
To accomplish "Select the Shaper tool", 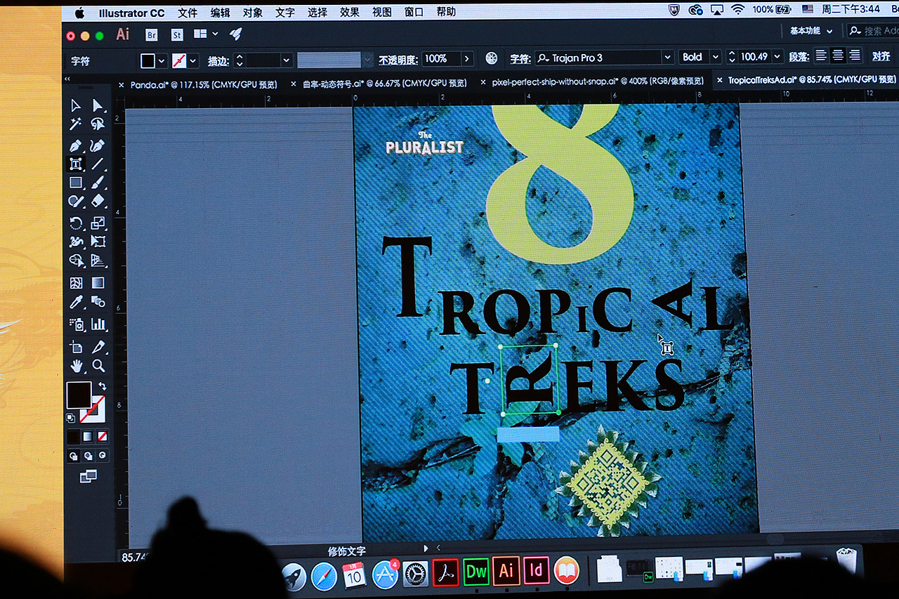I will (x=76, y=202).
